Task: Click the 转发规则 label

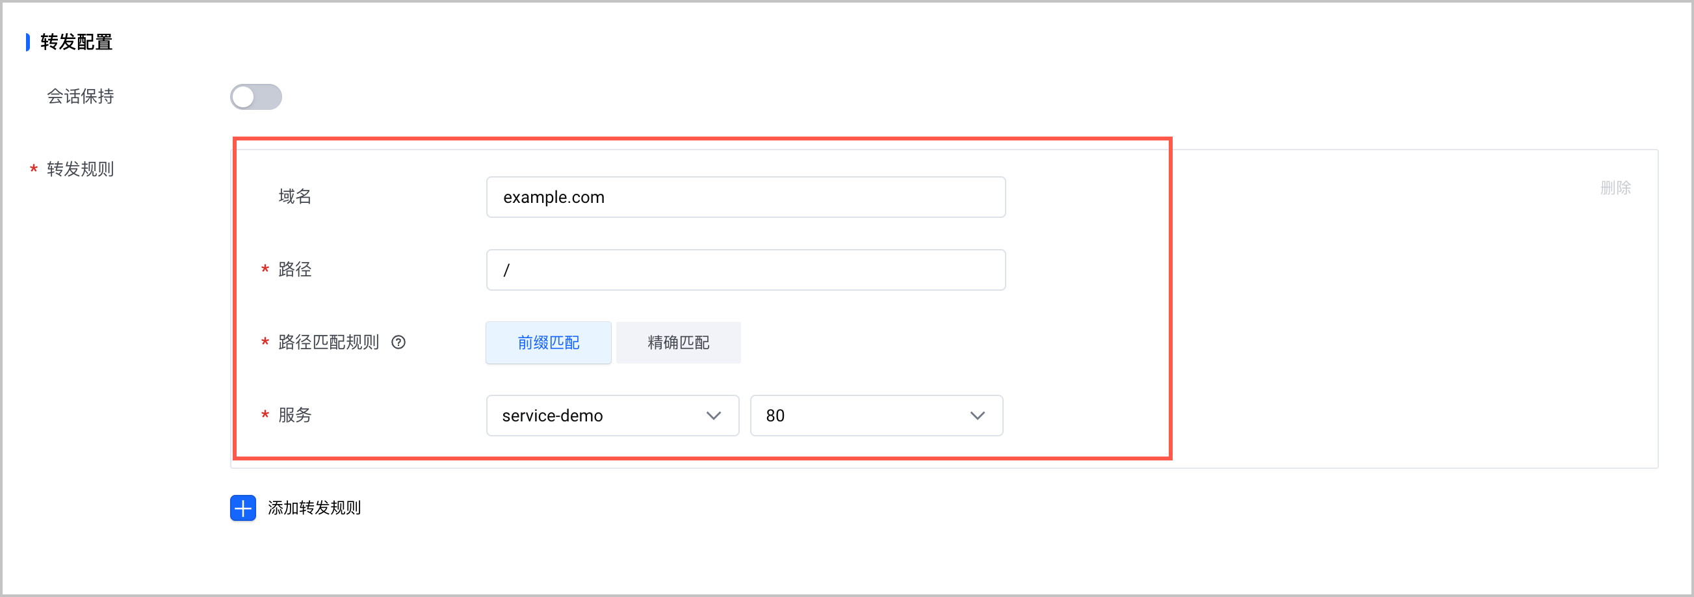Action: [80, 169]
